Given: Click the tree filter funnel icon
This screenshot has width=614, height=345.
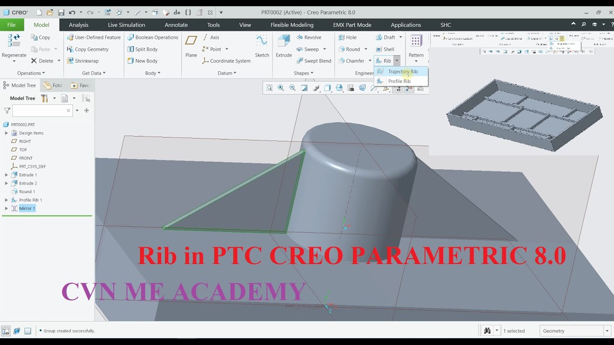Looking at the screenshot, I should pos(7,111).
